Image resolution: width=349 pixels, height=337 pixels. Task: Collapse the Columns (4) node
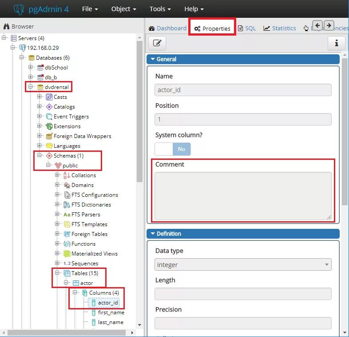75,292
